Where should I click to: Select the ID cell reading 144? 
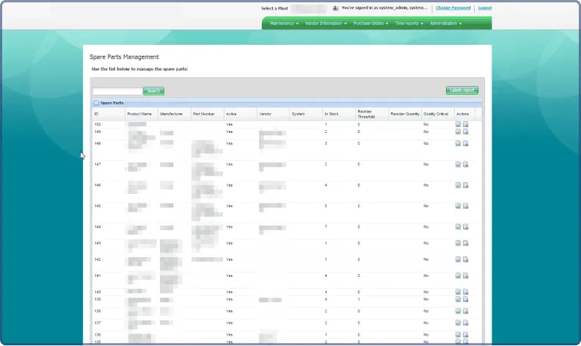click(98, 226)
